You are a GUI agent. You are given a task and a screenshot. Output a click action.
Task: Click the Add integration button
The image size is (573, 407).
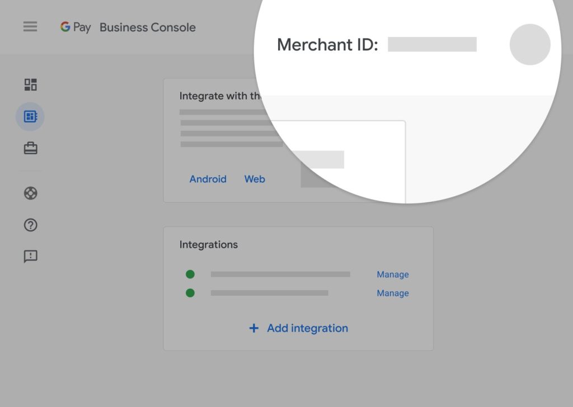[298, 328]
